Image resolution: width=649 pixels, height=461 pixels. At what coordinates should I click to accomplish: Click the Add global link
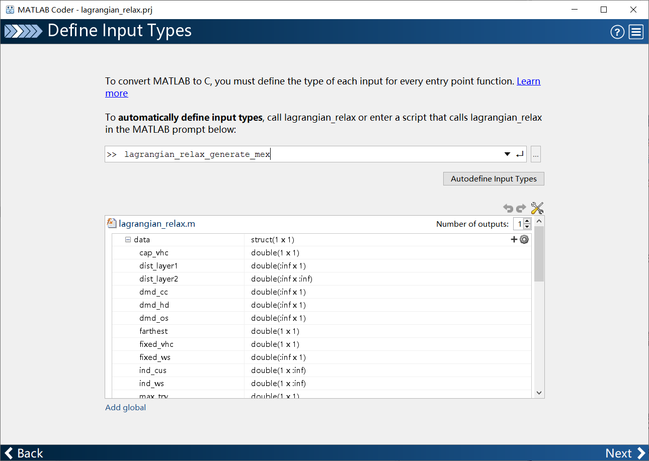pyautogui.click(x=125, y=407)
